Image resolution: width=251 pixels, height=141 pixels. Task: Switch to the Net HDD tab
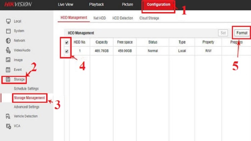click(100, 18)
